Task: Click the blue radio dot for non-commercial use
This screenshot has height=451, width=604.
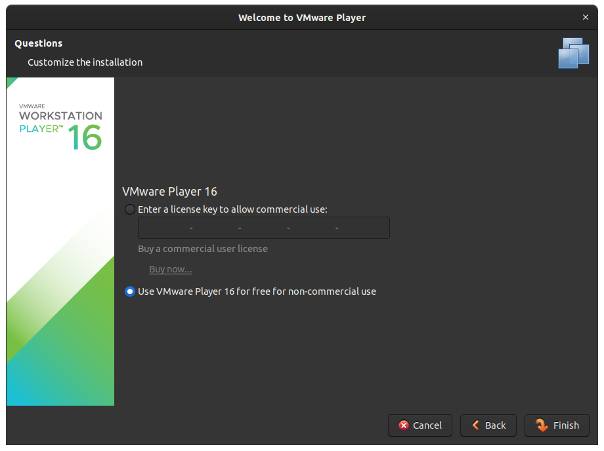Action: click(129, 291)
